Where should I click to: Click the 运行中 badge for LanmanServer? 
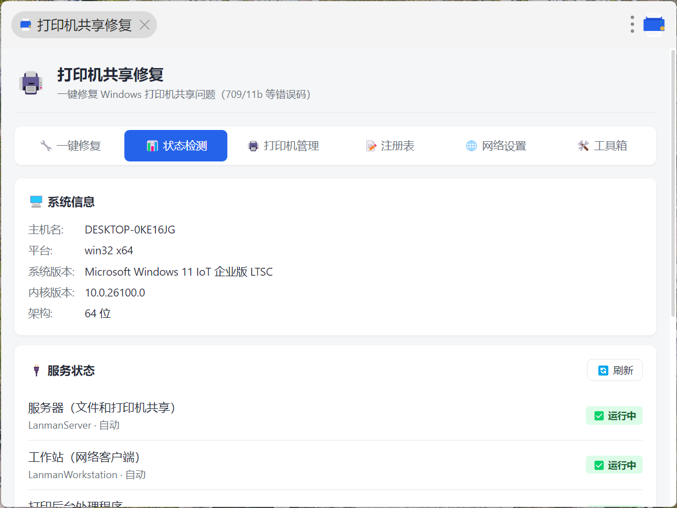pyautogui.click(x=614, y=416)
